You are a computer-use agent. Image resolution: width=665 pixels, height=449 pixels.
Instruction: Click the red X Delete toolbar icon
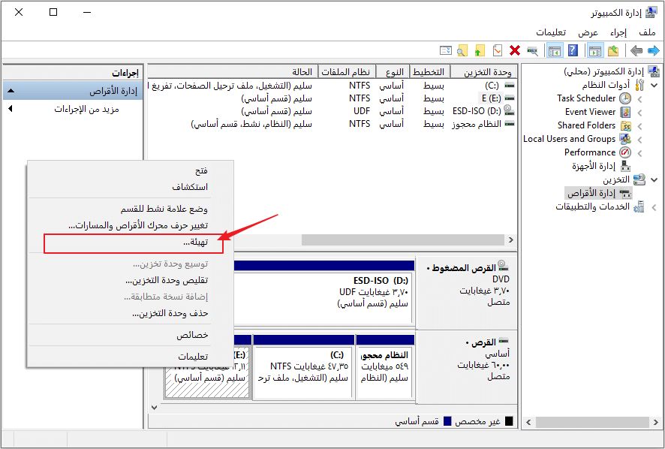[515, 51]
